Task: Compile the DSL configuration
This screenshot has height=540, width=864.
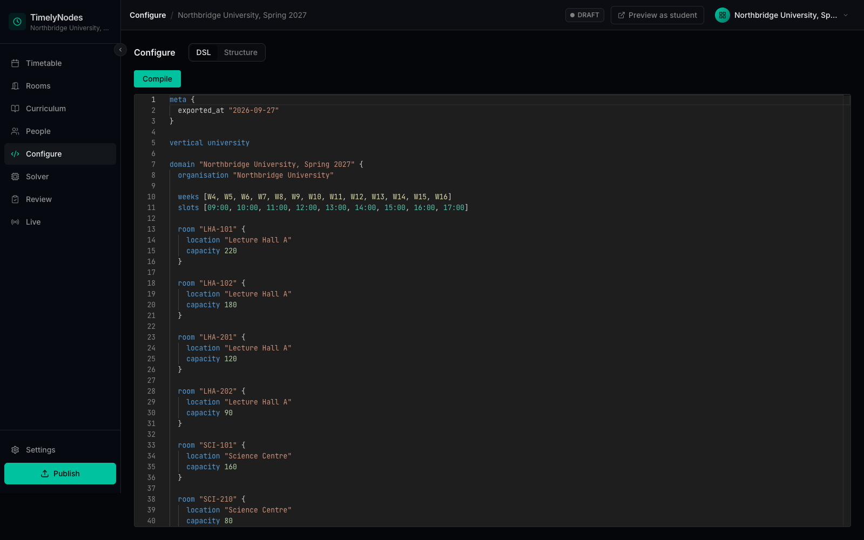Action: tap(157, 79)
